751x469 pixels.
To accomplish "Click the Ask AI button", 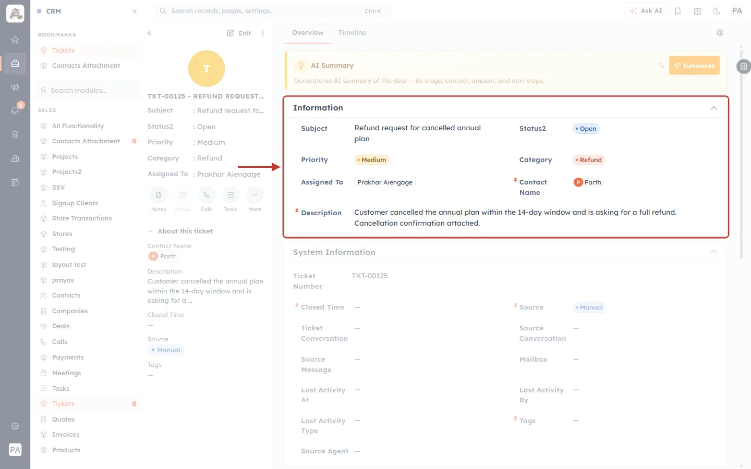I will coord(646,11).
